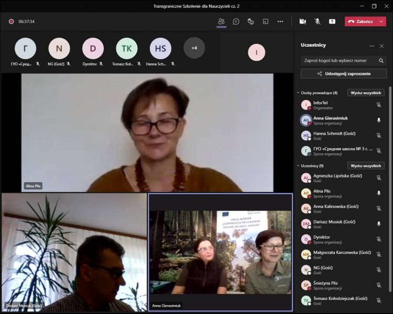393x314 pixels.
Task: Open more options in Uczestnicy panel header
Action: pyautogui.click(x=372, y=46)
